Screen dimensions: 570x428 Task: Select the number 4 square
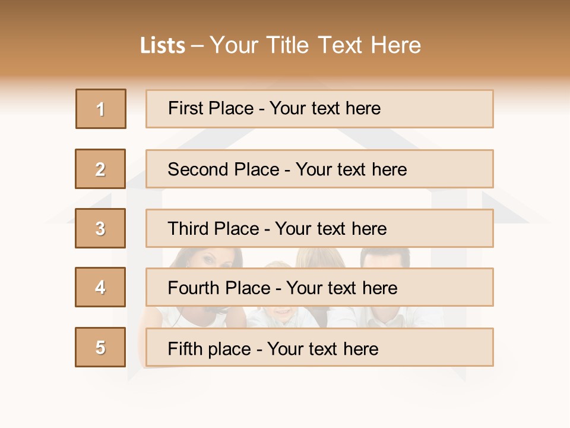coord(100,287)
